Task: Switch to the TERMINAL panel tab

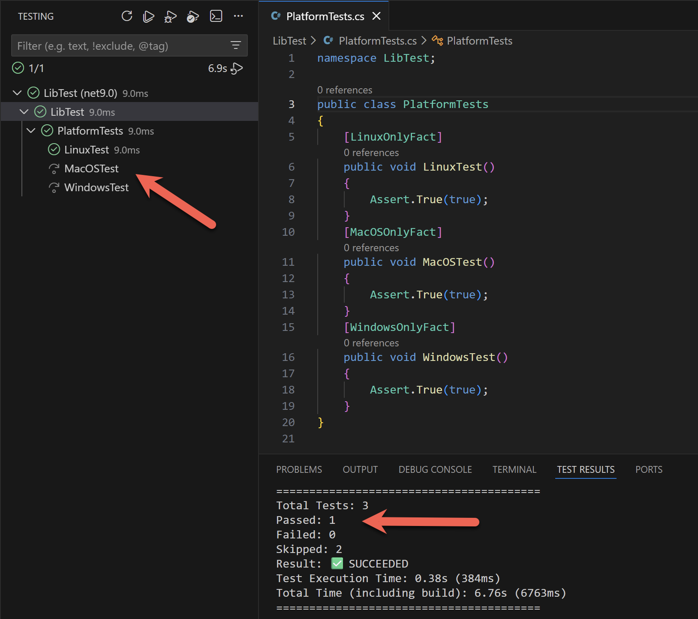Action: tap(514, 469)
